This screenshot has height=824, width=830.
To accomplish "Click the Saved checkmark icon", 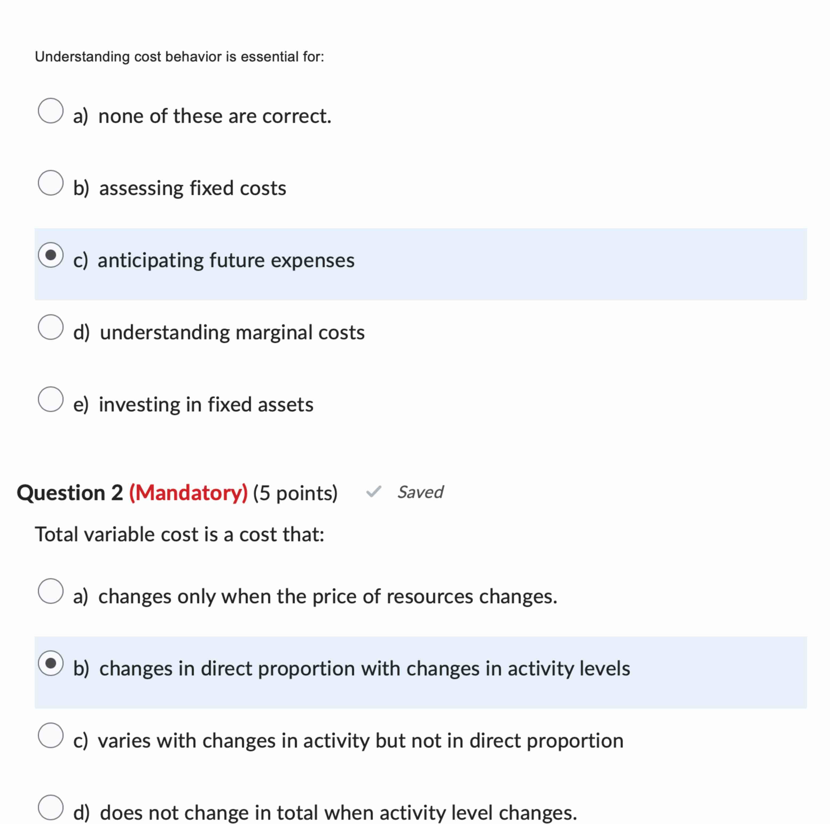I will [x=373, y=493].
